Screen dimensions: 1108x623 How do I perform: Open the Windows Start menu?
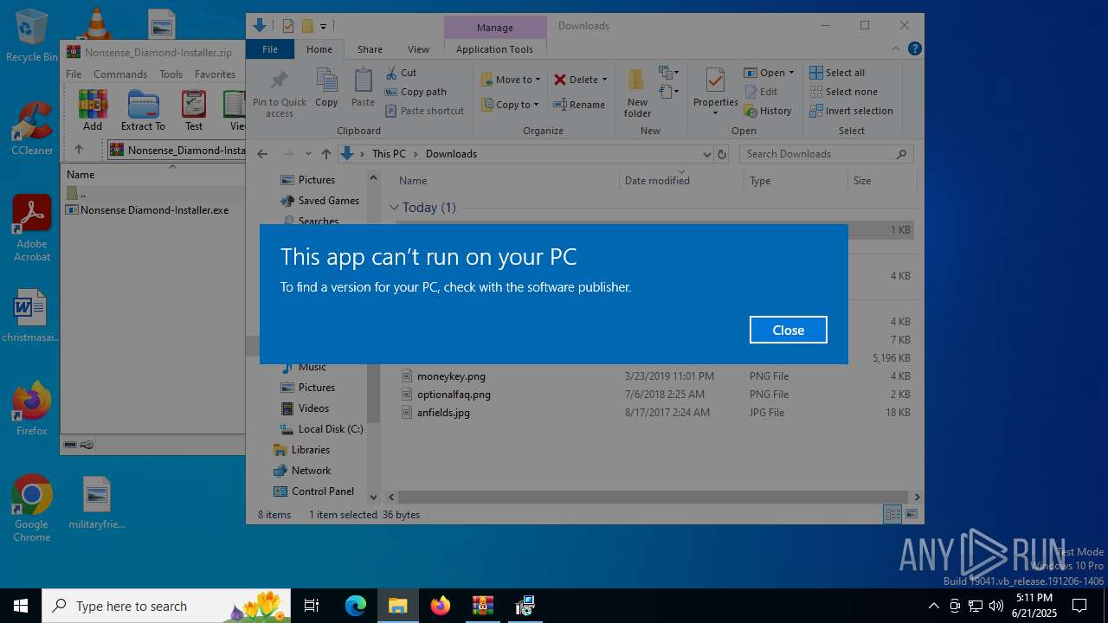(x=21, y=606)
